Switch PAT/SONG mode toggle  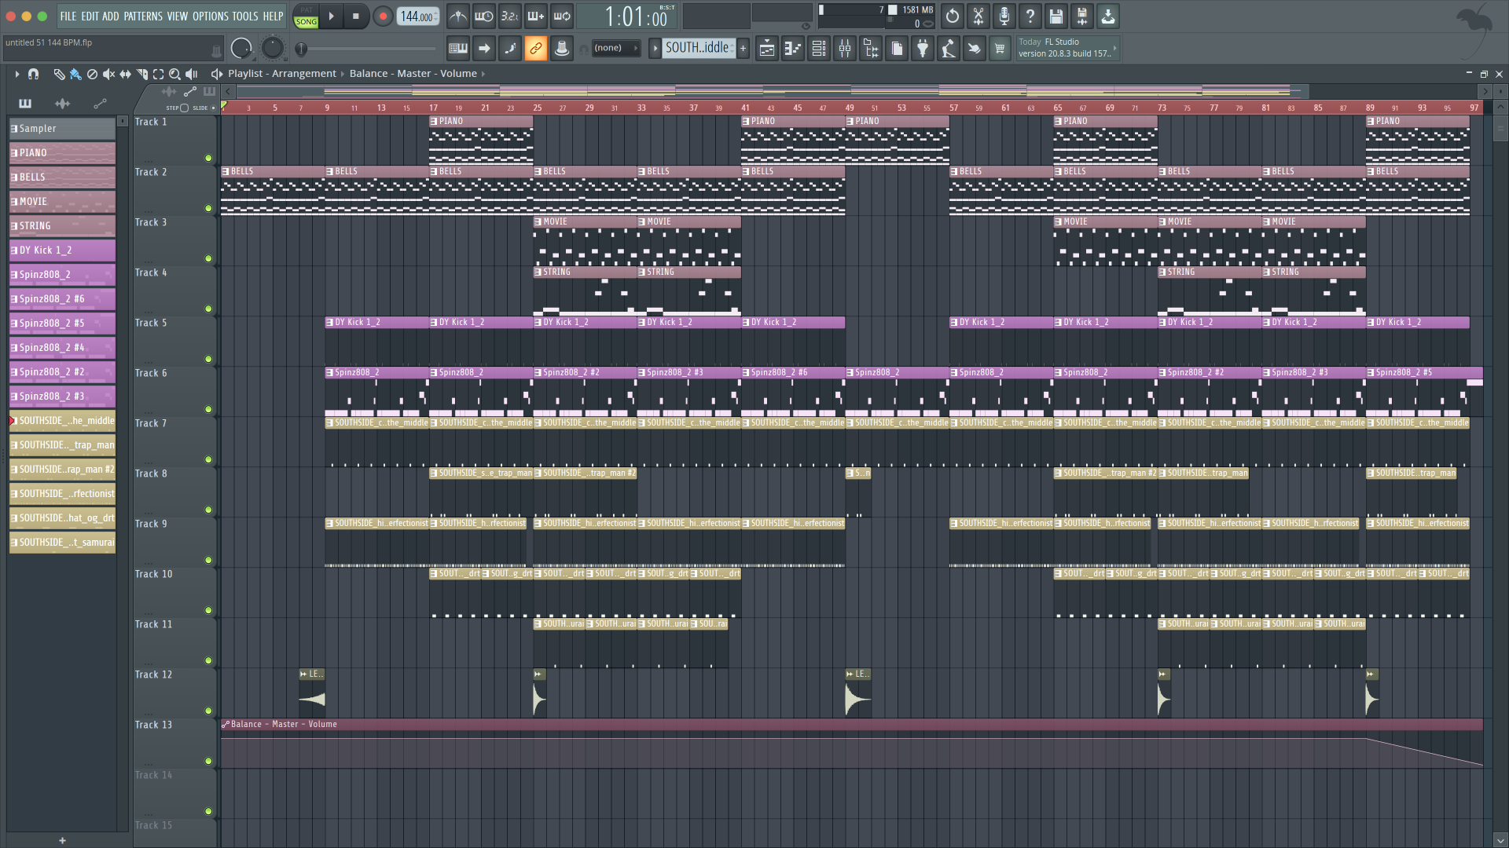tap(306, 16)
